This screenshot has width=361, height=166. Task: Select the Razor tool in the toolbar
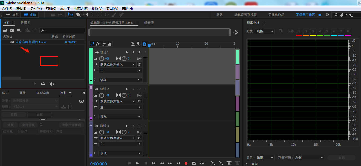[78, 14]
